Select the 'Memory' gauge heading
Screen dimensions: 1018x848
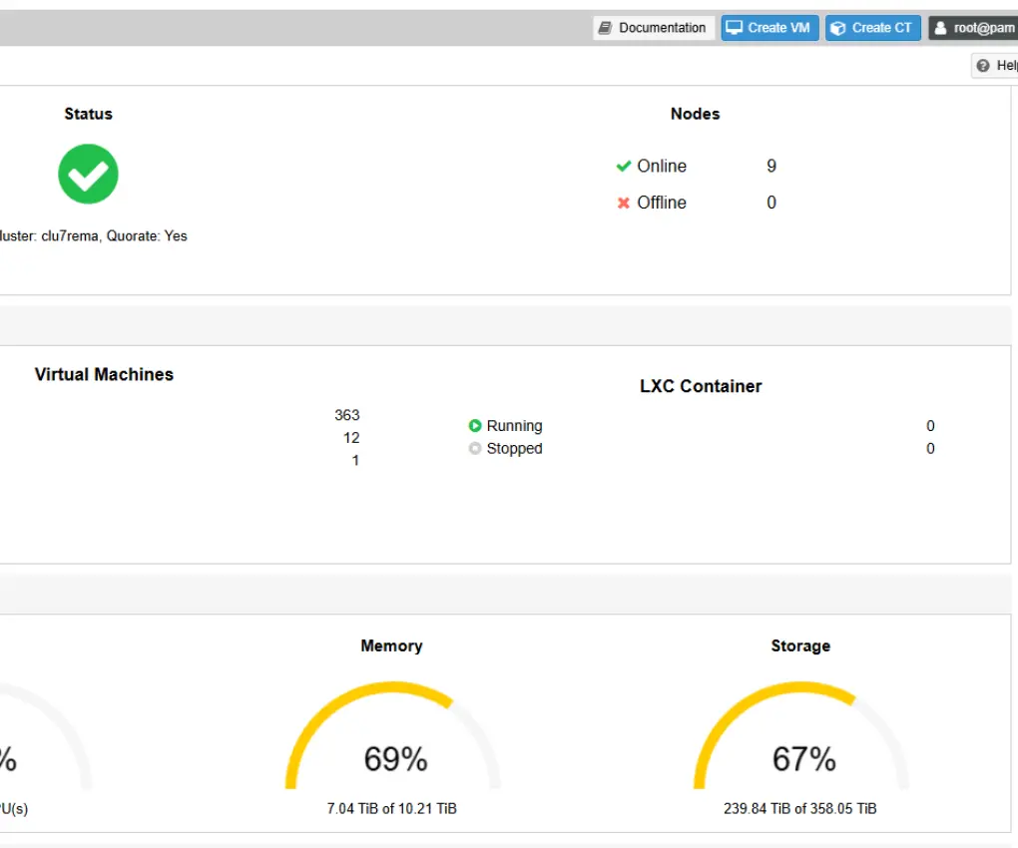click(x=391, y=646)
